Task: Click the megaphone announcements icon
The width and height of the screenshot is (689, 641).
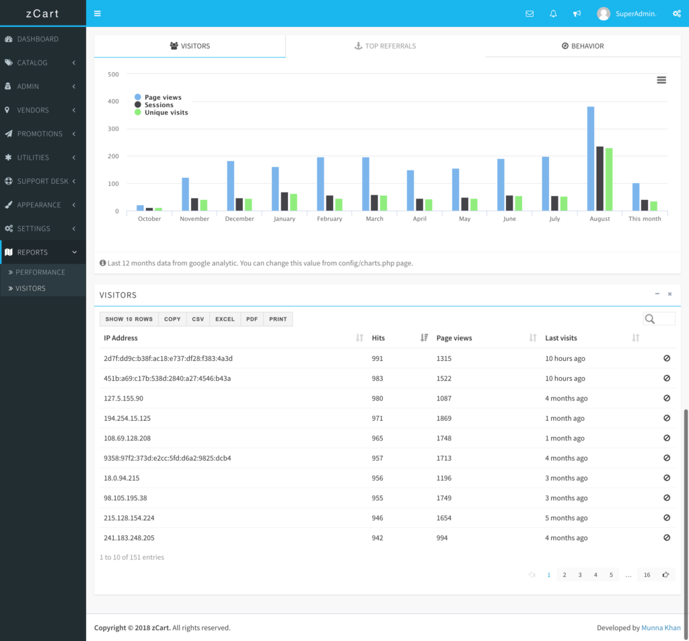Action: (577, 13)
